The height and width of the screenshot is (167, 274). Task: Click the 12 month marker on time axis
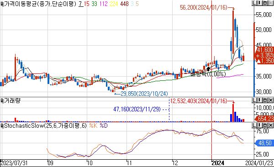[175, 163]
